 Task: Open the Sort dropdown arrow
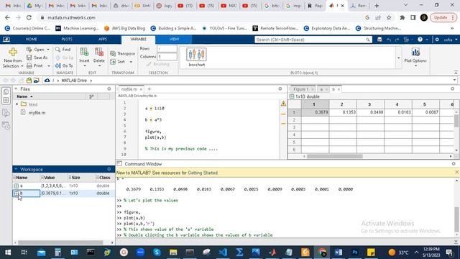[x=131, y=62]
